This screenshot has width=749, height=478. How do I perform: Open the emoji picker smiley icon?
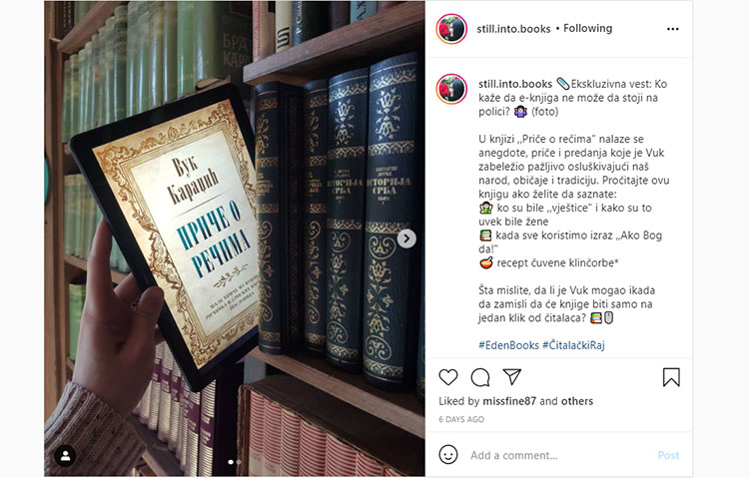pos(448,455)
